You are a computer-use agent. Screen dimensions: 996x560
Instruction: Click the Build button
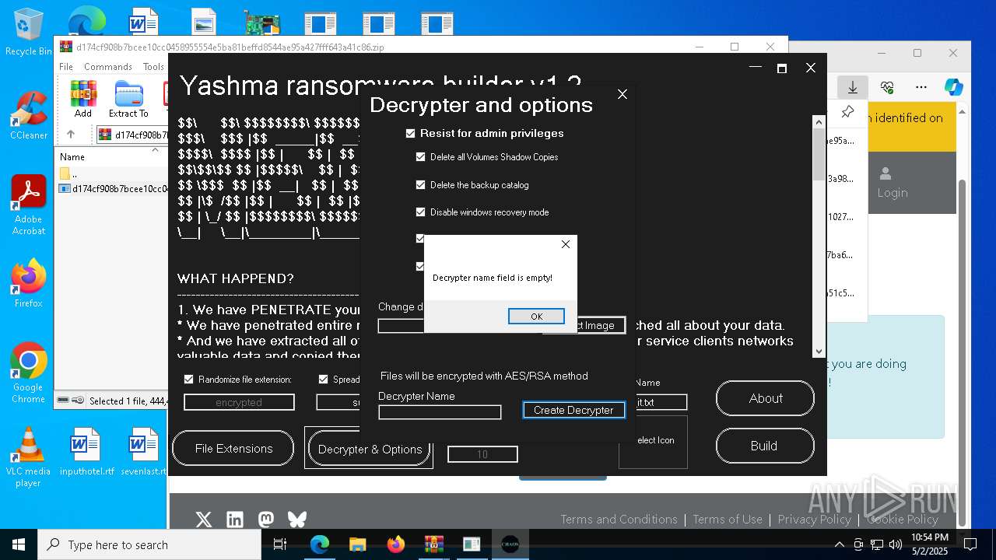(x=765, y=446)
